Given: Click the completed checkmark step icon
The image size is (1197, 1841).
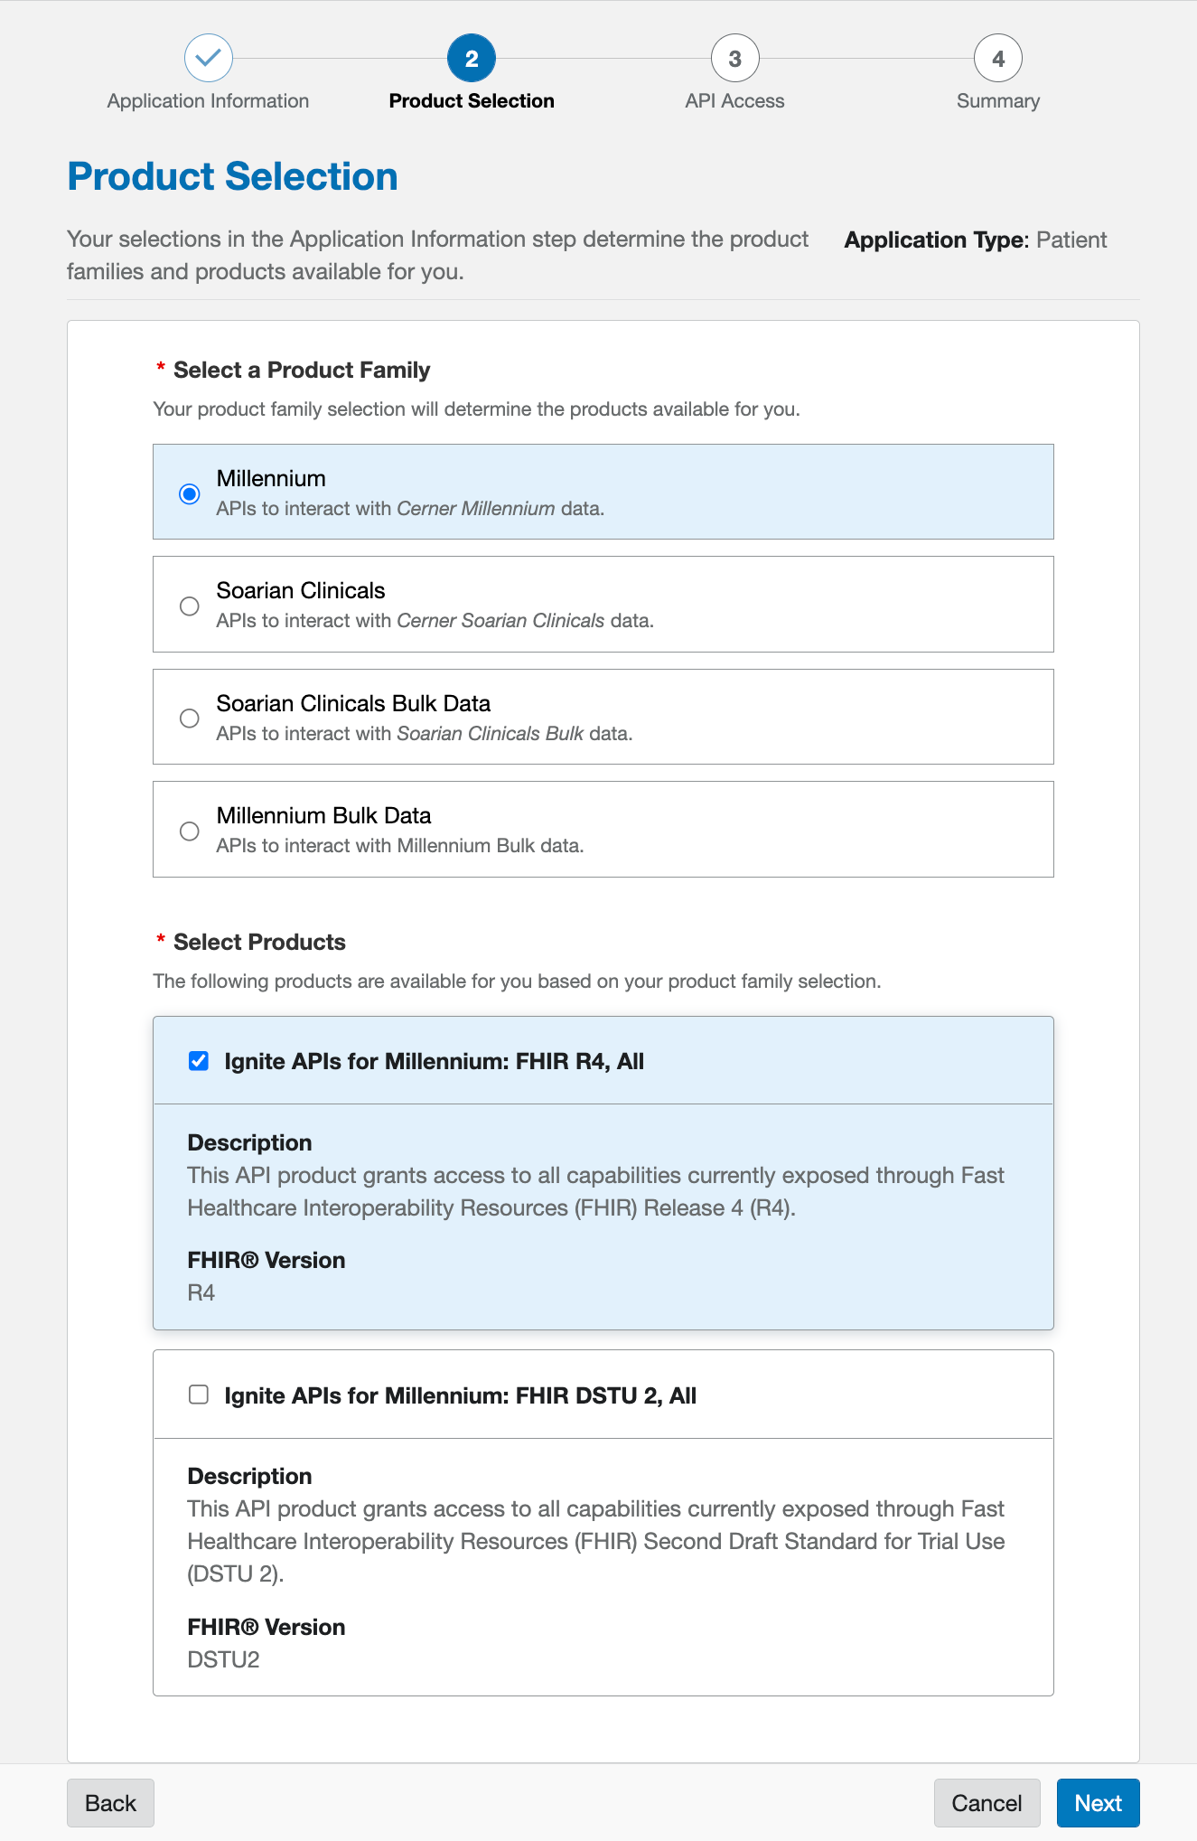Looking at the screenshot, I should (x=209, y=59).
